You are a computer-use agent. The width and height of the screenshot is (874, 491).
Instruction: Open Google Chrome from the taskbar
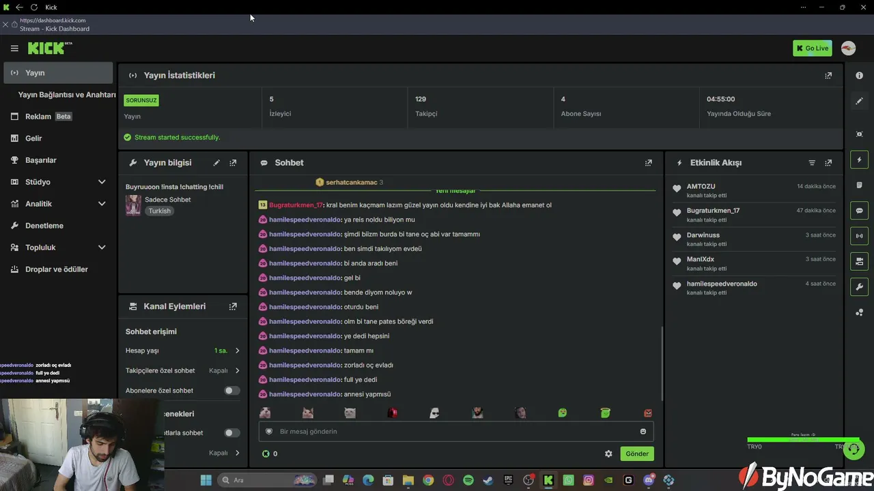click(428, 480)
